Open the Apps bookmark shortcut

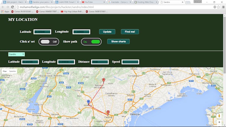click(5, 11)
